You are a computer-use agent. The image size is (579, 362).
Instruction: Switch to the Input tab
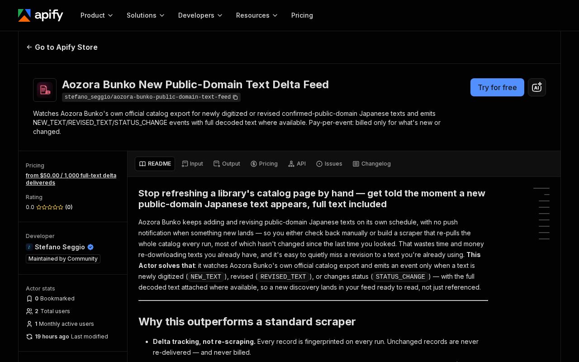pos(192,164)
